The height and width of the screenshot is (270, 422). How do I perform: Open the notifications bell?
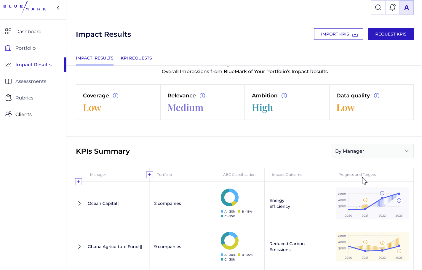pos(392,7)
